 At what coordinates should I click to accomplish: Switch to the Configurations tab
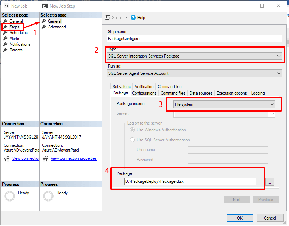coord(144,93)
